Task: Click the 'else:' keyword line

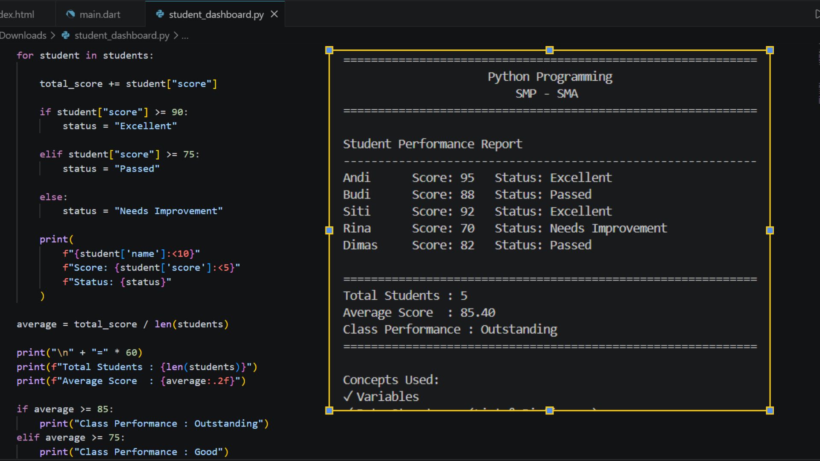Action: pyautogui.click(x=53, y=197)
